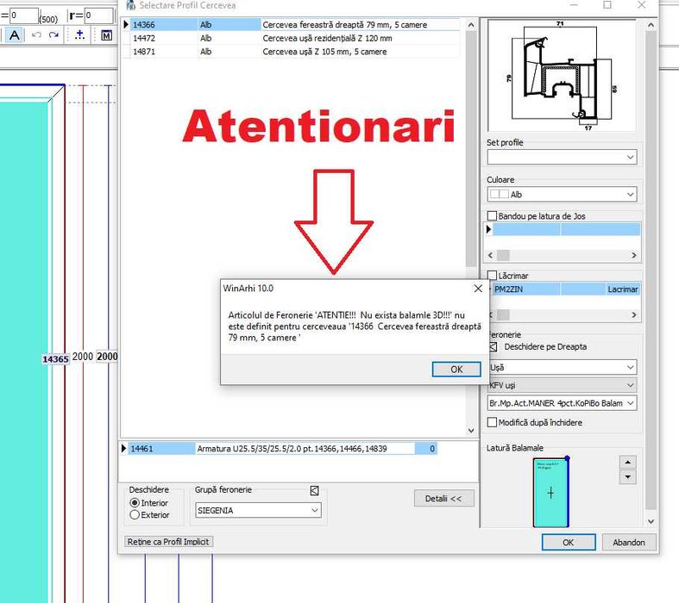Click the down stepper beside Latură Balamale
This screenshot has width=679, height=603.
click(x=628, y=477)
